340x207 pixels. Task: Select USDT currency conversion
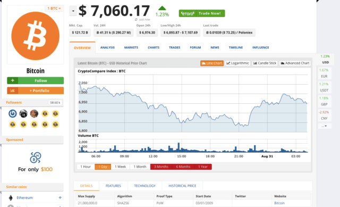coord(325,87)
